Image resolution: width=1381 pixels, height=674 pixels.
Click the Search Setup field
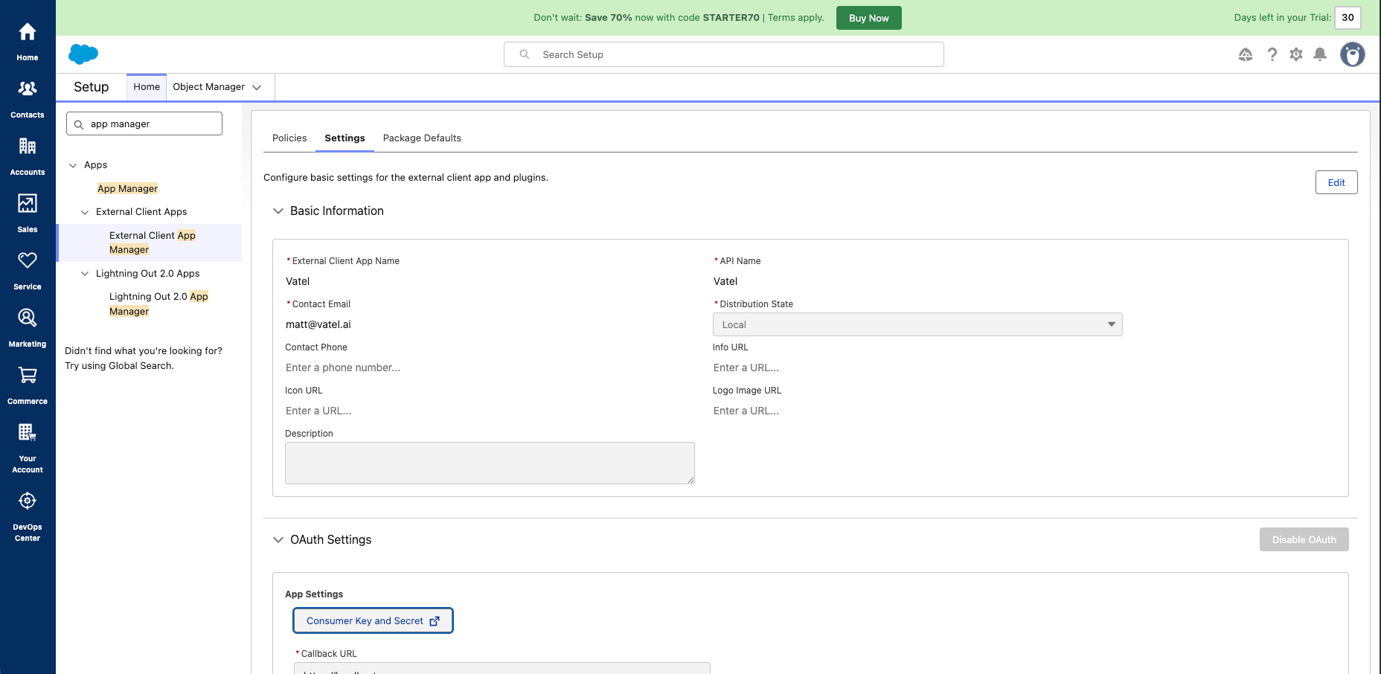724,54
